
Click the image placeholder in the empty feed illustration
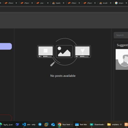click(64, 52)
